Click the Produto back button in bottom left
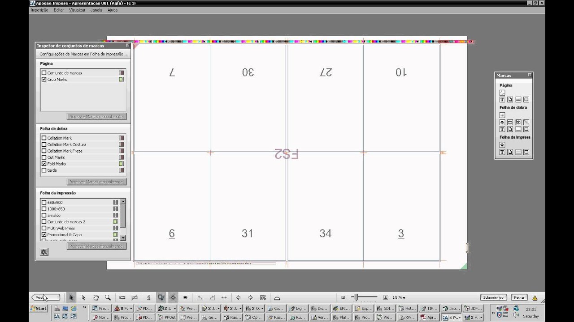574x322 pixels. (x=45, y=297)
